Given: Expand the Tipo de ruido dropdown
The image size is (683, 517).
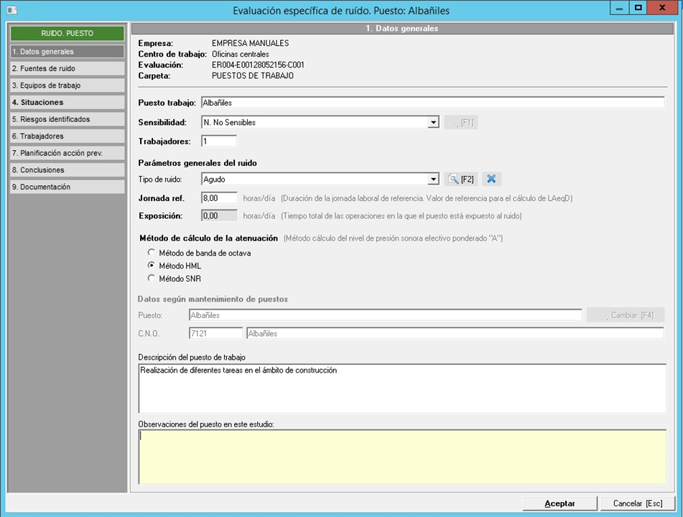Looking at the screenshot, I should pos(433,179).
